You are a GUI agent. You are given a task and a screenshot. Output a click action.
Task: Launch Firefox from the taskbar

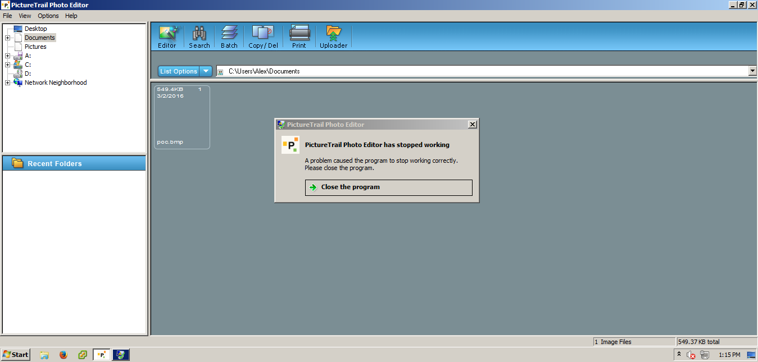click(63, 355)
